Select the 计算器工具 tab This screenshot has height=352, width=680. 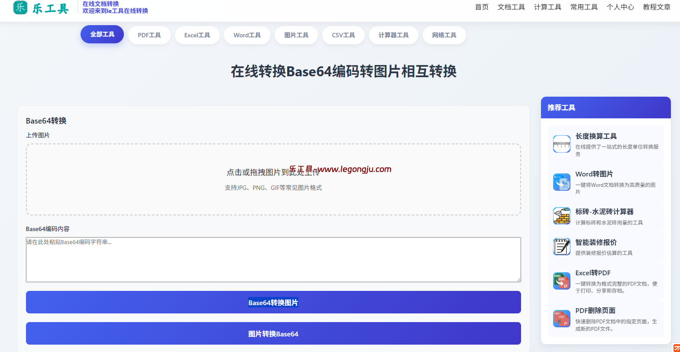(x=393, y=35)
